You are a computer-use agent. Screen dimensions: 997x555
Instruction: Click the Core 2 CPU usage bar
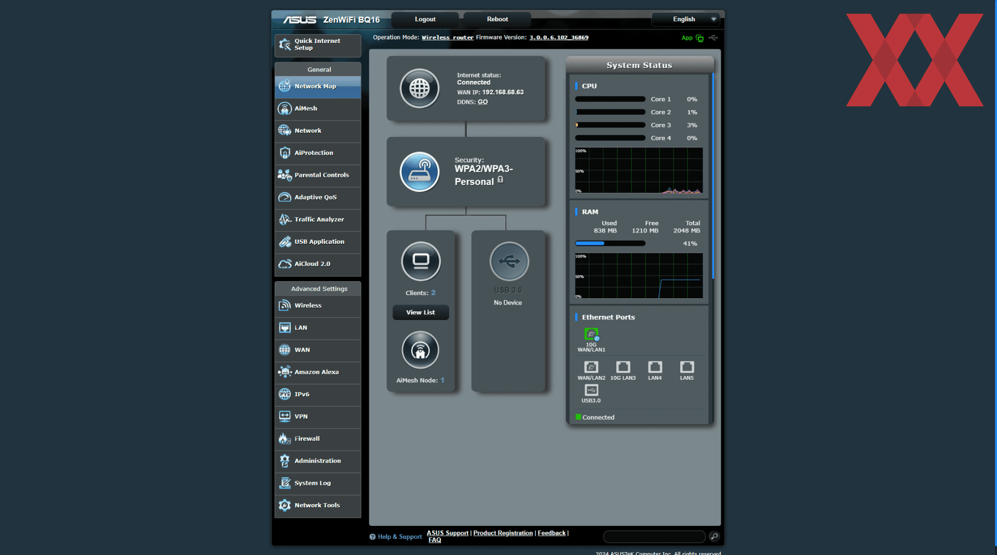click(x=610, y=112)
